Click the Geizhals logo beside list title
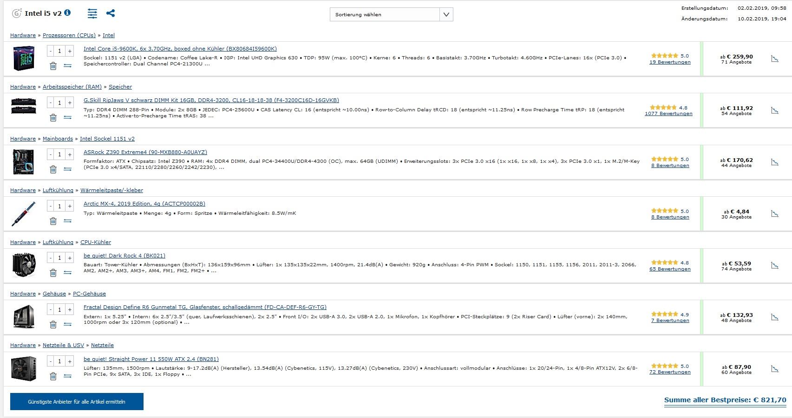Viewport: 792px width, 418px height. pyautogui.click(x=16, y=13)
